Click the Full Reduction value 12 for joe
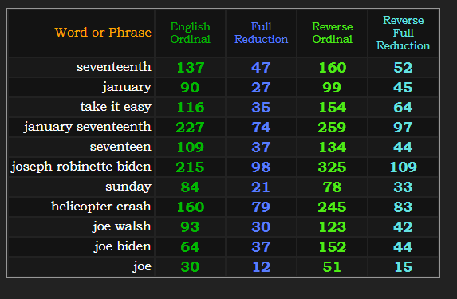Viewport: 457px width, 299px height. click(x=262, y=267)
